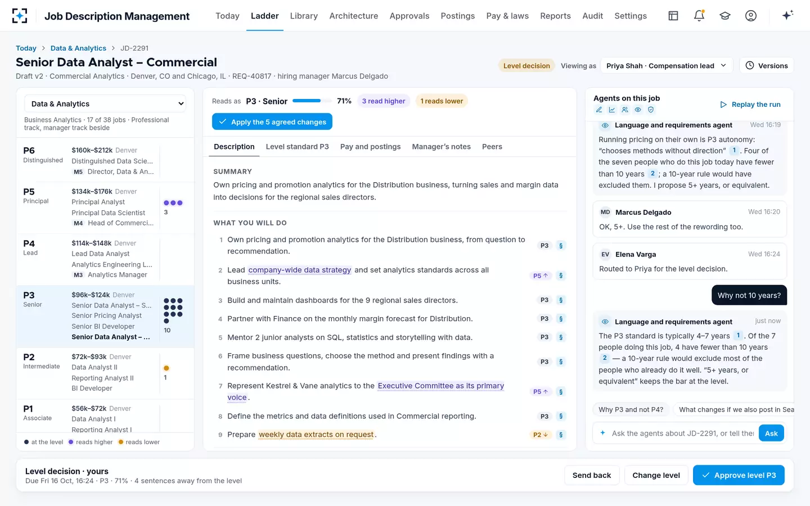The width and height of the screenshot is (810, 506).
Task: Go to Data & Analytics breadcrumb link
Action: (78, 48)
